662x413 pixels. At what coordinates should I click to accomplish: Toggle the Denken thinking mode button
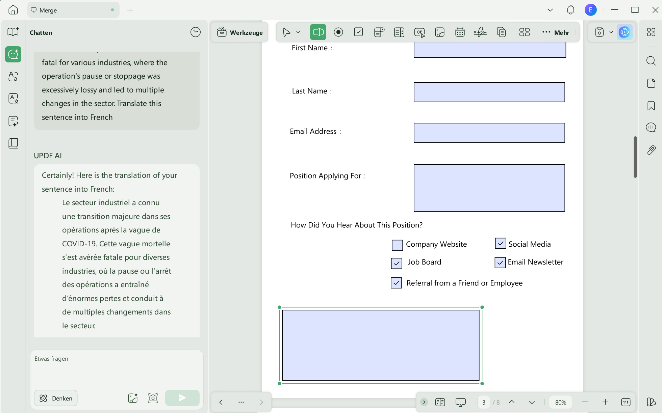pos(56,398)
